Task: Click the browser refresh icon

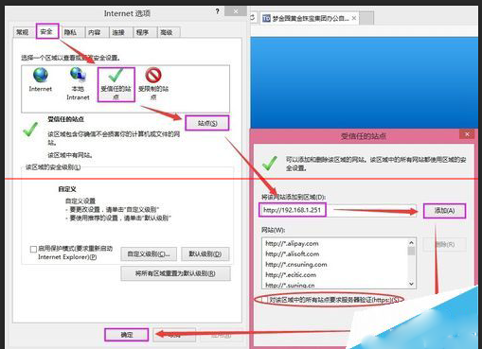Action: click(x=253, y=18)
